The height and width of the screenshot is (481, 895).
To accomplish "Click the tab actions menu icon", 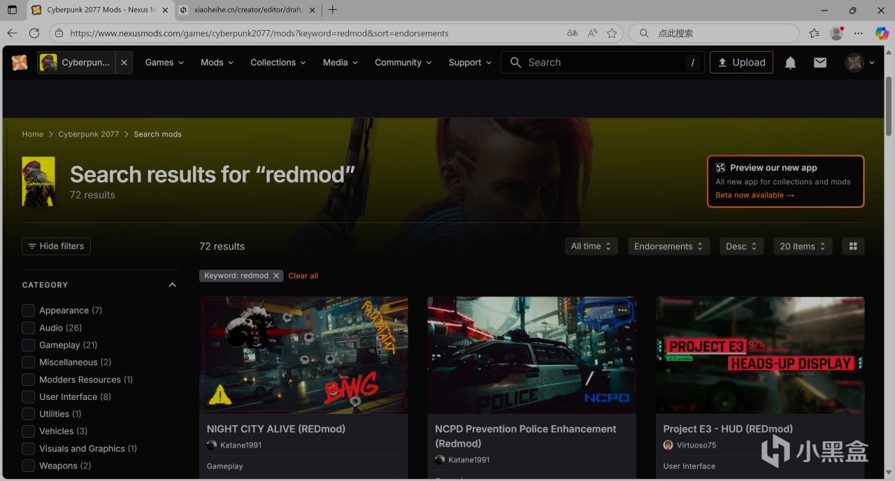I will (12, 10).
